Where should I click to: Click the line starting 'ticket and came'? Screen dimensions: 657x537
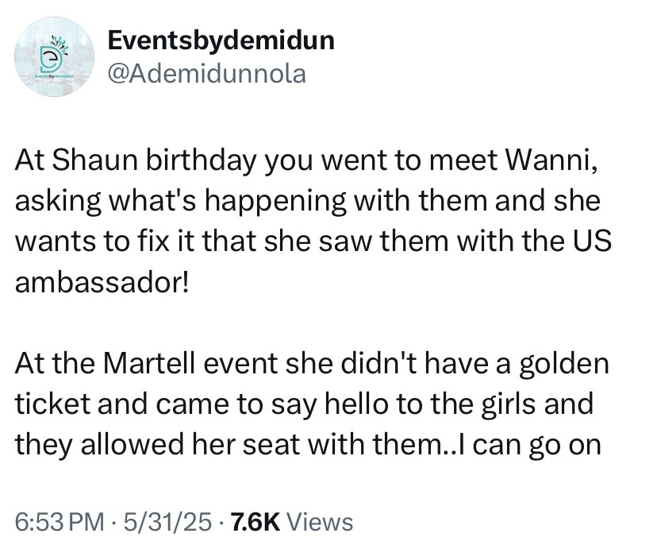click(x=304, y=404)
